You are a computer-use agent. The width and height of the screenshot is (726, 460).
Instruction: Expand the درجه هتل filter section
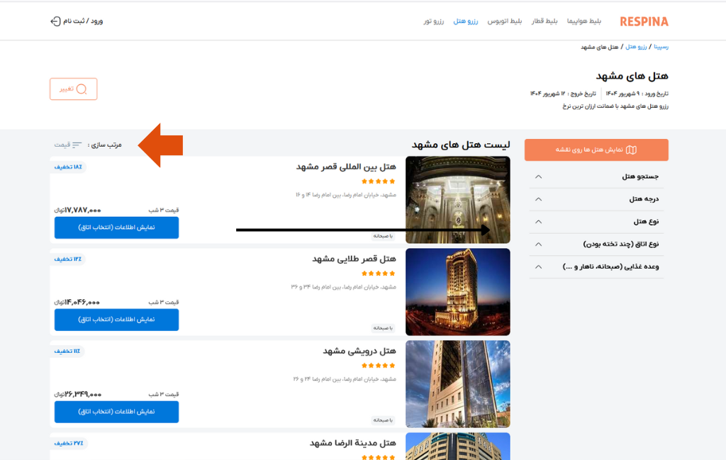(x=538, y=199)
